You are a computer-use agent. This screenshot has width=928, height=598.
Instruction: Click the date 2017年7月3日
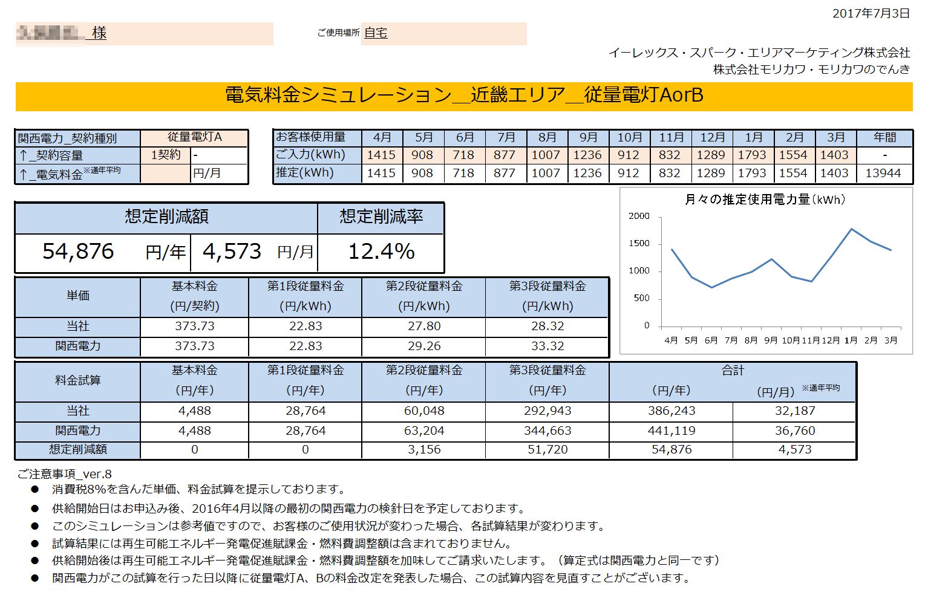pos(871,13)
